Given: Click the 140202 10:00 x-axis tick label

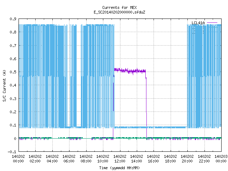Looking at the screenshot, I should [103, 159].
